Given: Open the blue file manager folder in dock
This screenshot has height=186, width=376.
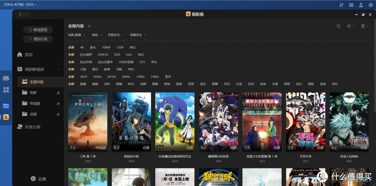Looking at the screenshot, I should [6, 106].
